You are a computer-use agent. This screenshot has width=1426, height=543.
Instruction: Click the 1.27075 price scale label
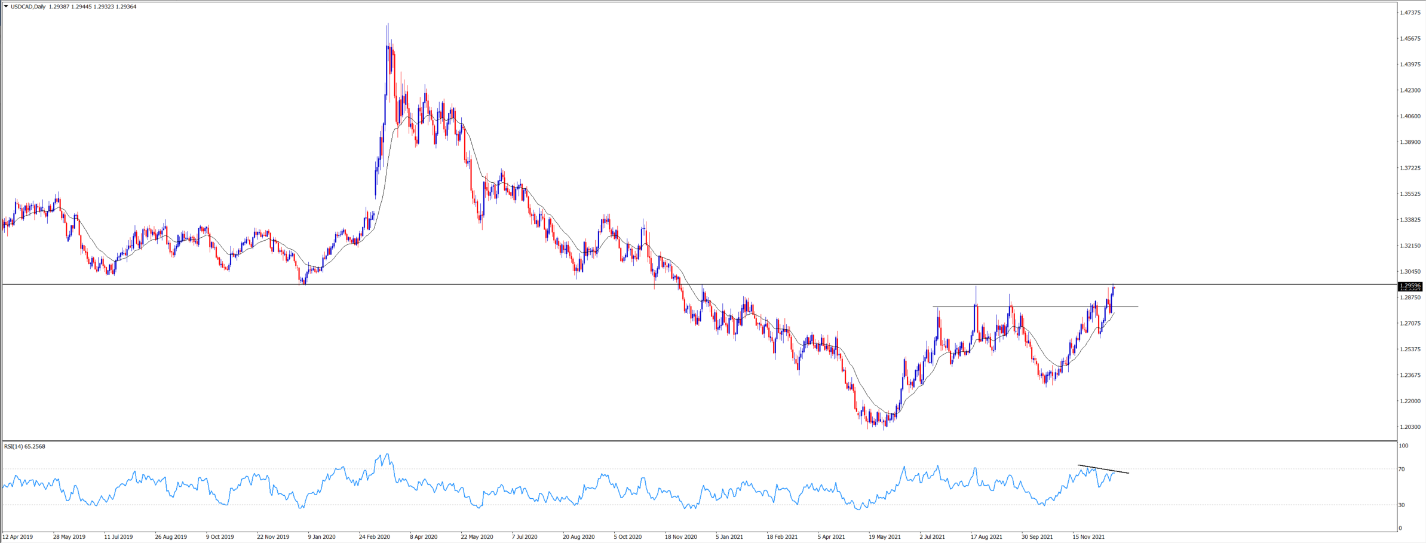(1410, 323)
